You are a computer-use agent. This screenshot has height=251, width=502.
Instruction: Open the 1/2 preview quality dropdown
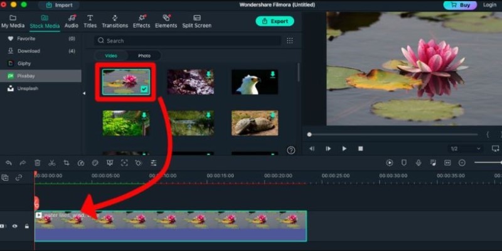pyautogui.click(x=465, y=149)
